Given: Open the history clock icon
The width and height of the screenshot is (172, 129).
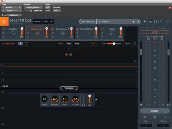Looking at the screenshot, I should [x=146, y=21].
